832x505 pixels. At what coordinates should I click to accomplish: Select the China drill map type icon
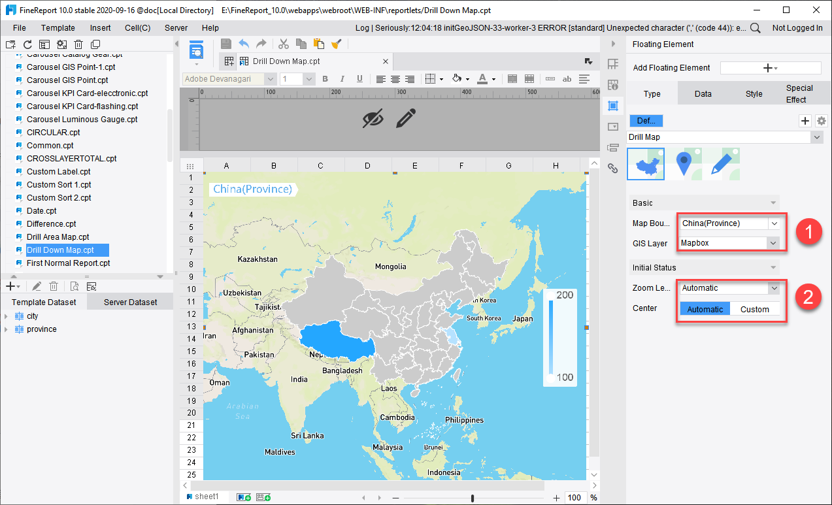click(x=646, y=164)
